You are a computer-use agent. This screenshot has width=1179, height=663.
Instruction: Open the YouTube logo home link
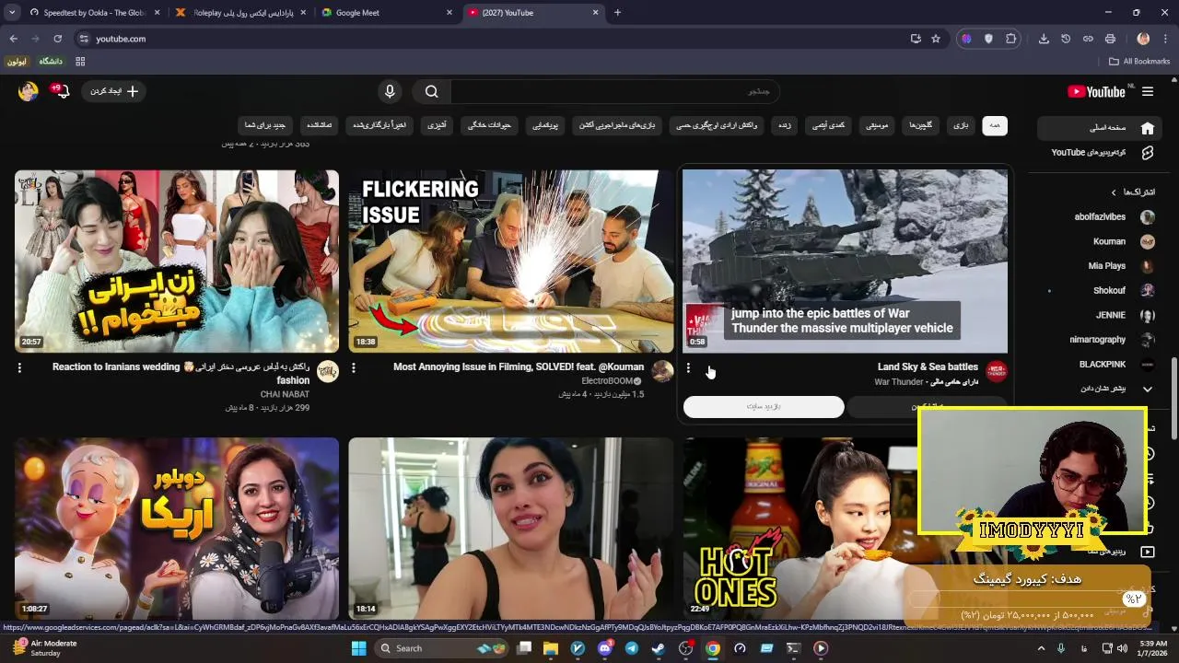point(1096,91)
